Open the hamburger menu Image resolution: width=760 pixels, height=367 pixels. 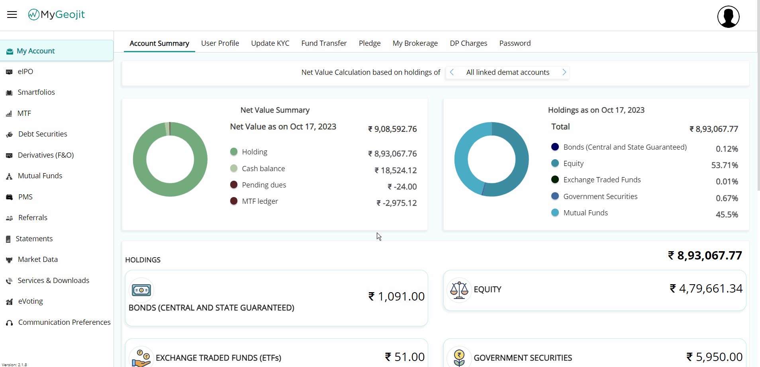pos(12,15)
